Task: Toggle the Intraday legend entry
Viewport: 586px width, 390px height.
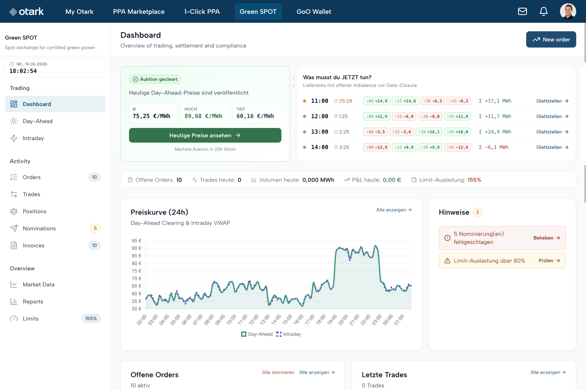Action: coord(289,334)
